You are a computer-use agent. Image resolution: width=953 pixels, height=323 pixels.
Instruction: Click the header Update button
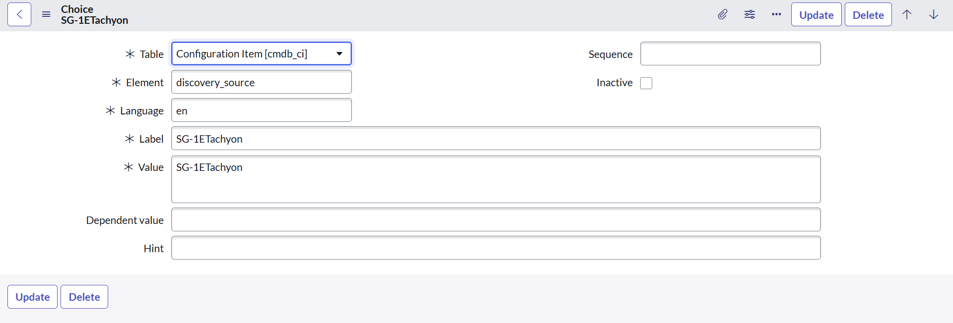pyautogui.click(x=816, y=15)
